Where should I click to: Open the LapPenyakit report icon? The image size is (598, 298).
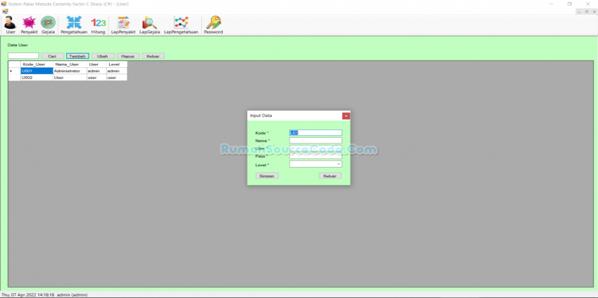point(123,25)
